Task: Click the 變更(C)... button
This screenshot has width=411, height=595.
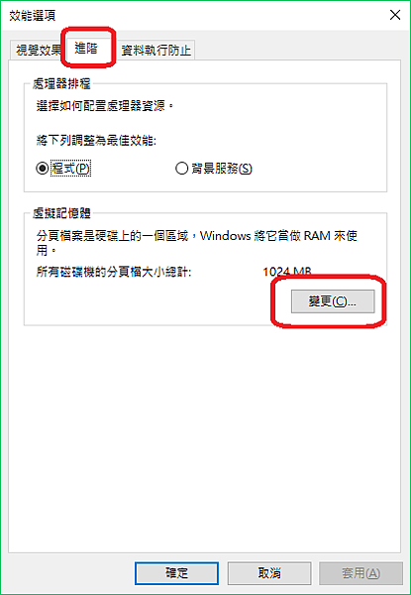Action: [333, 301]
